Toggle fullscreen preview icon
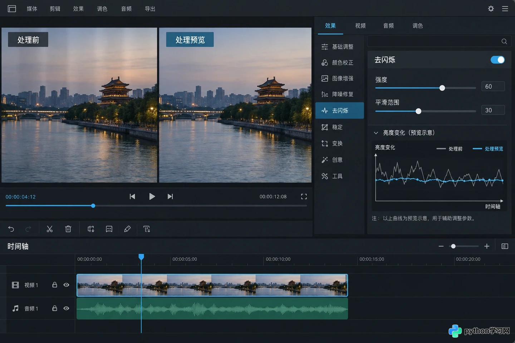This screenshot has height=343, width=515. (x=304, y=197)
